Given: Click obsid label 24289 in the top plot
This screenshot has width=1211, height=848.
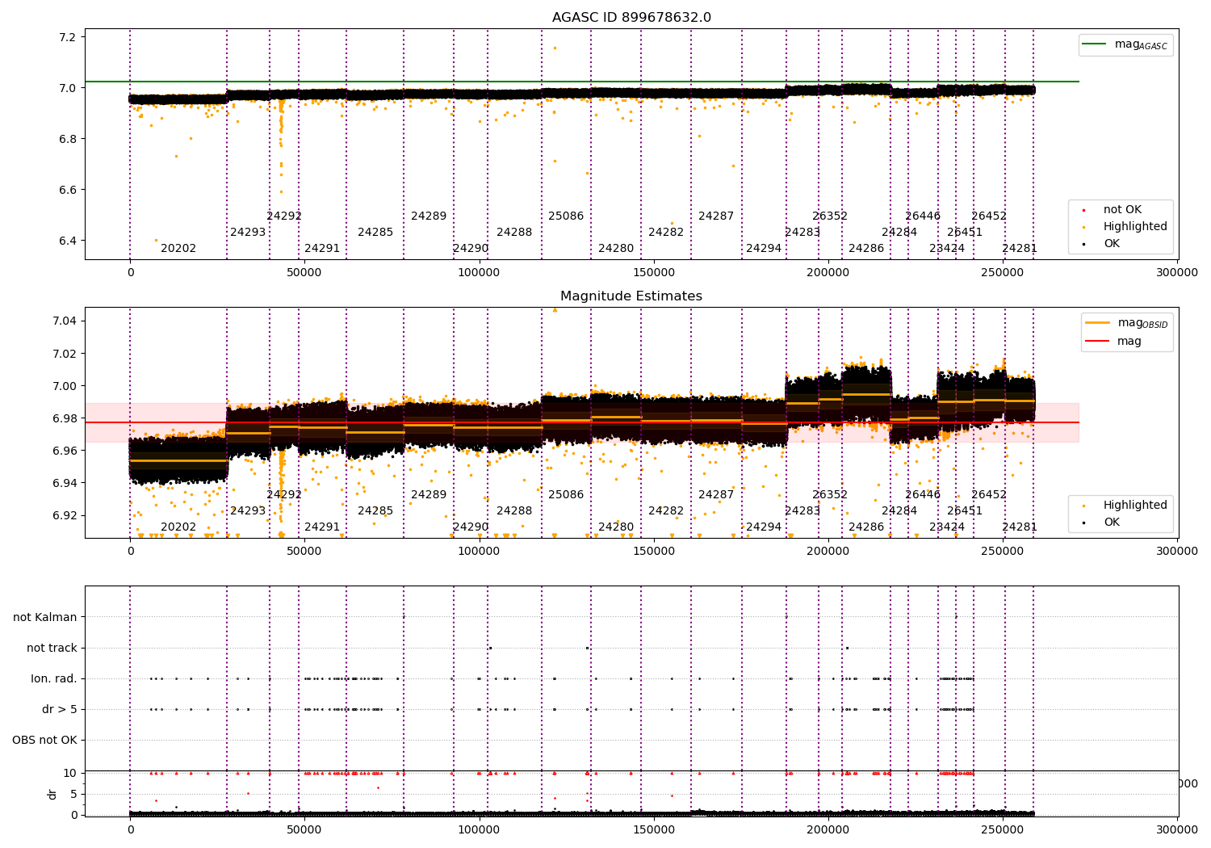Looking at the screenshot, I should pos(429,216).
